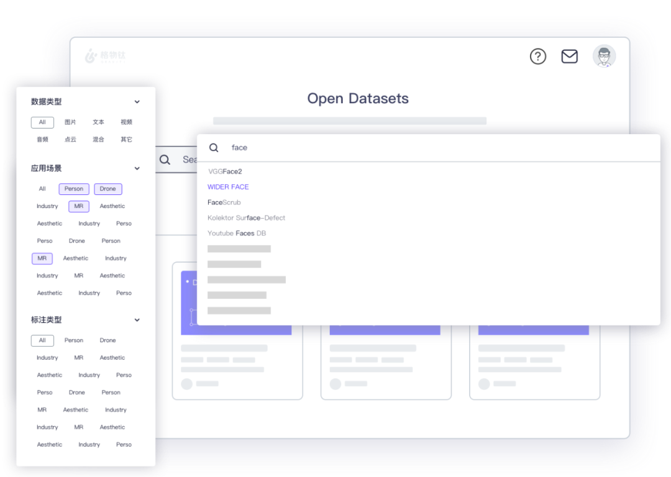Viewport: 671px width, 477px height.
Task: Click the Graviti logo in the header
Action: pyautogui.click(x=105, y=57)
